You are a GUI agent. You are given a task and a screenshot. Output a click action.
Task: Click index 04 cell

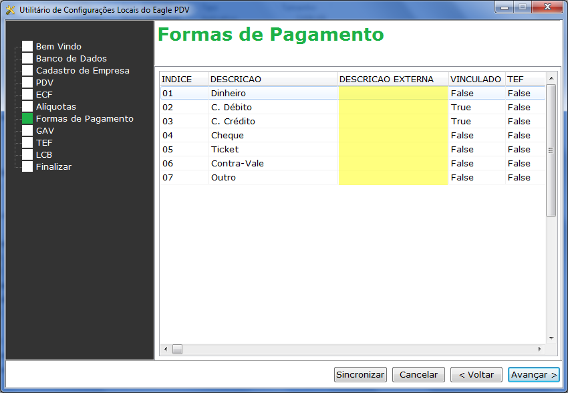(184, 136)
